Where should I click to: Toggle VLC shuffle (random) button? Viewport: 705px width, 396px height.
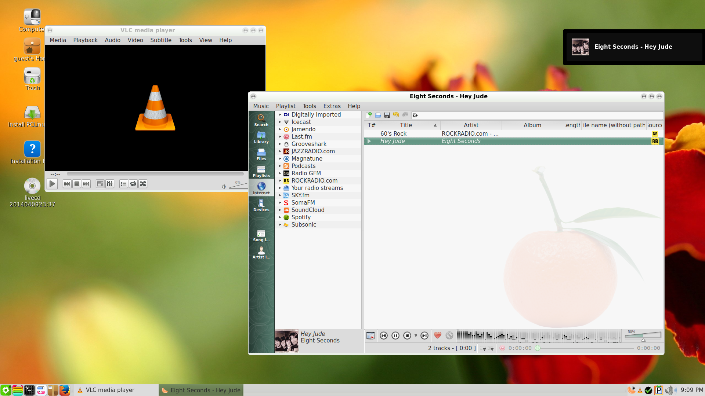(x=143, y=184)
